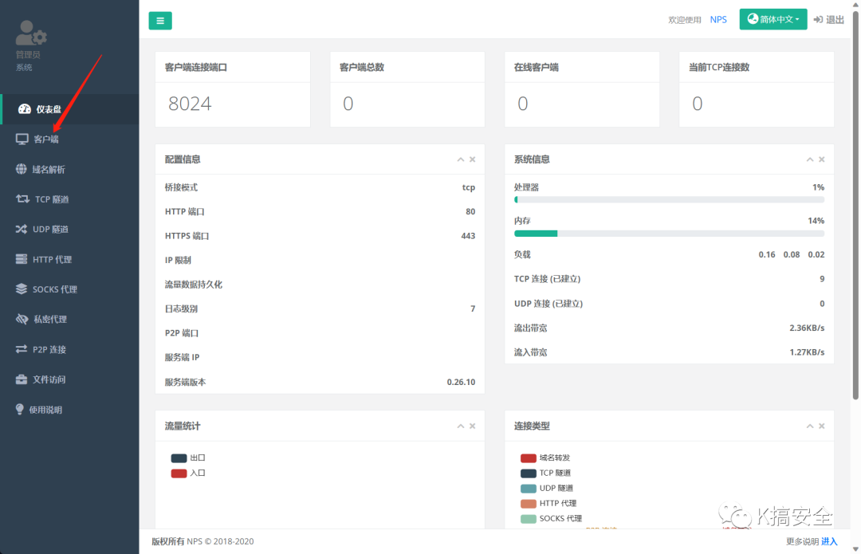Viewport: 861px width, 554px height.
Task: Open the 域名解析 sidebar menu entry
Action: [x=48, y=169]
